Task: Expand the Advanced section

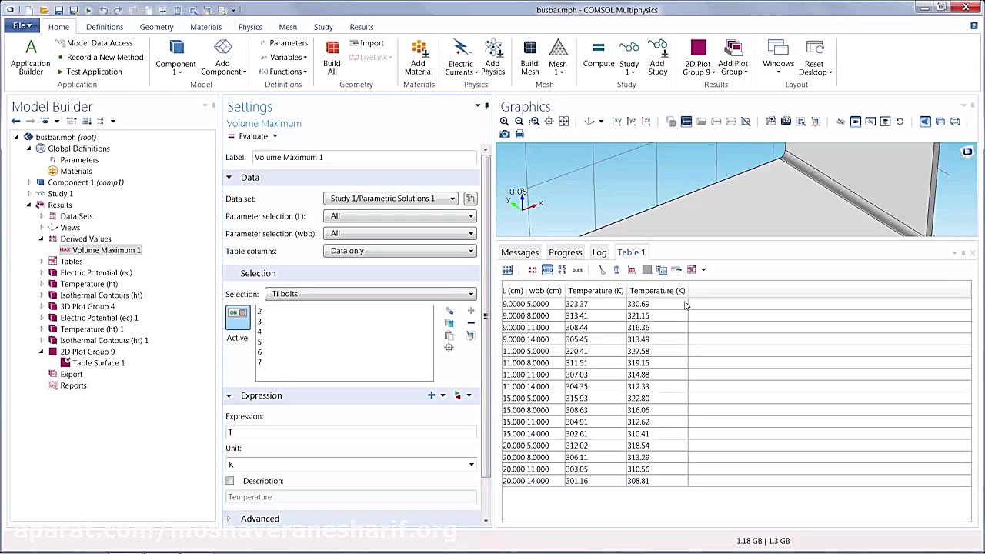Action: tap(259, 519)
